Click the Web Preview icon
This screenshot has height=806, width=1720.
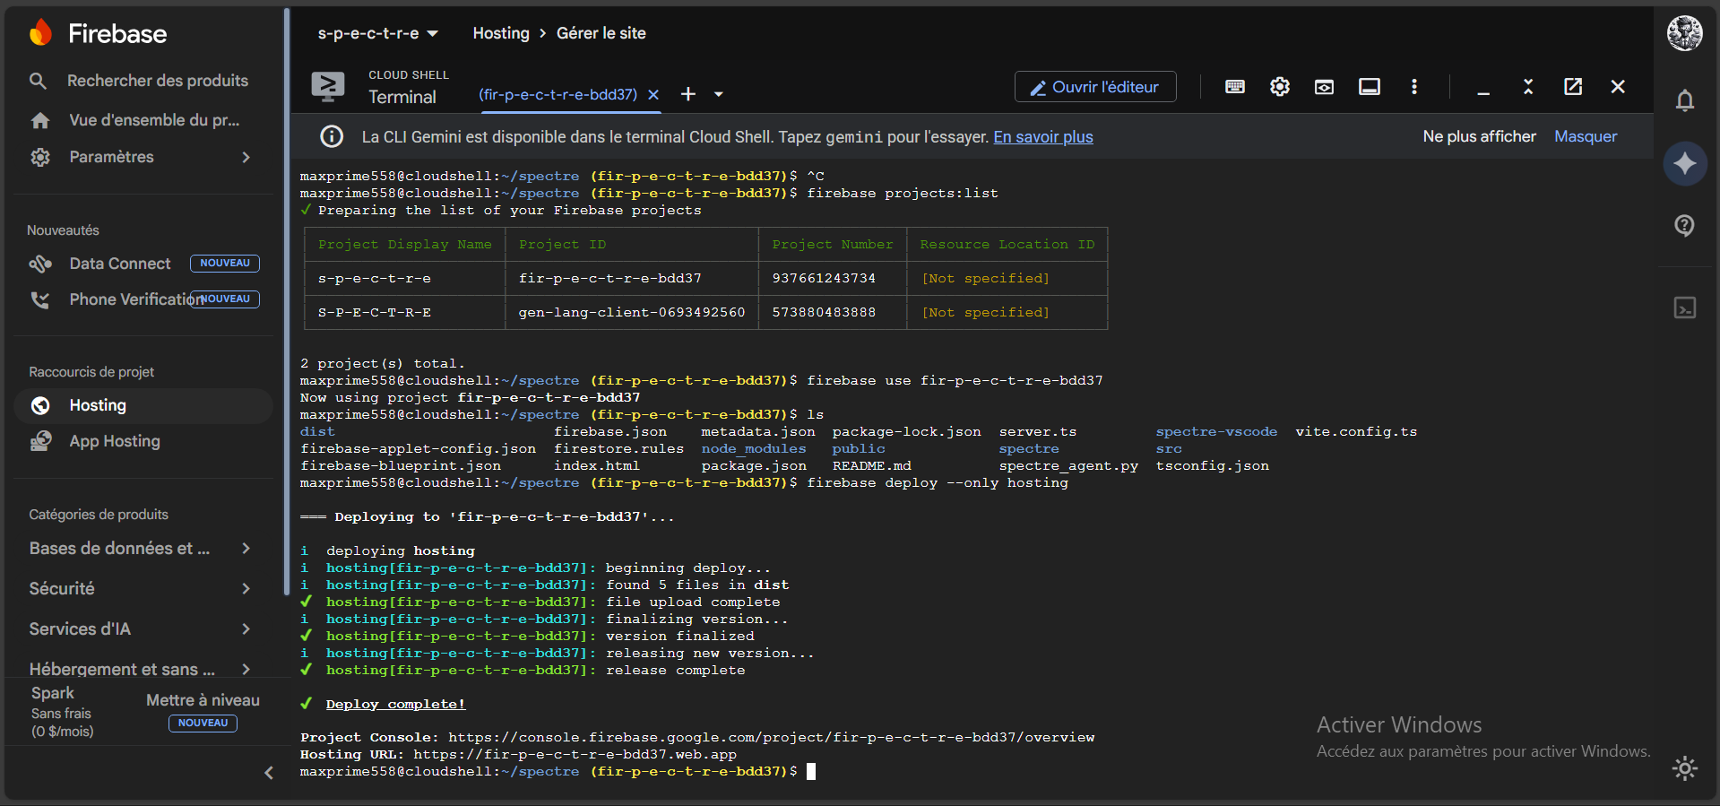click(1324, 87)
